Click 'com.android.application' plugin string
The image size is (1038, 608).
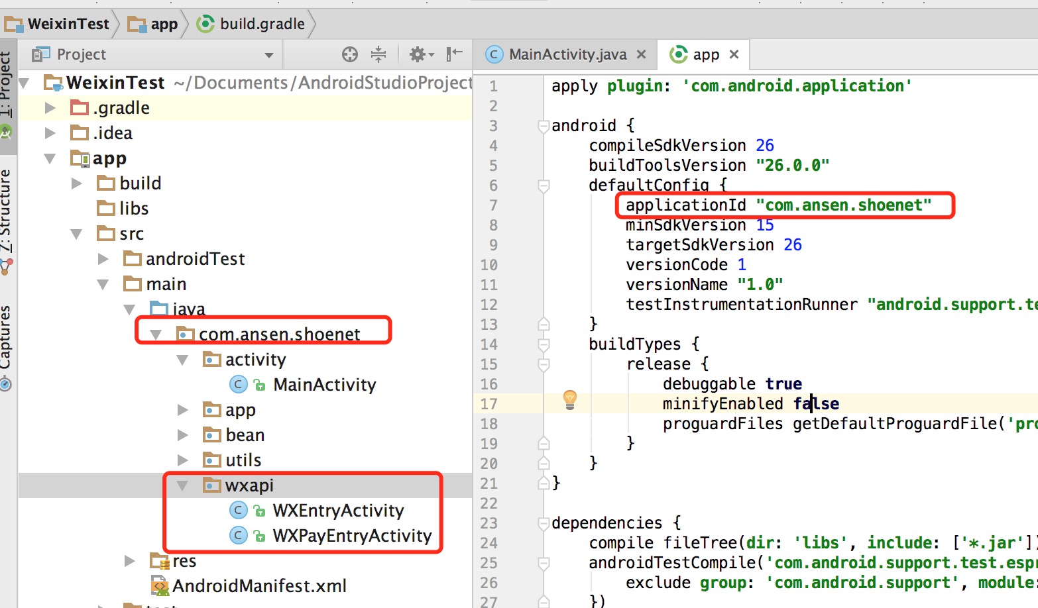797,86
